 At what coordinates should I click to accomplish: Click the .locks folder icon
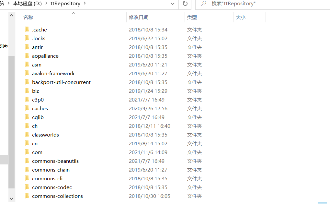pyautogui.click(x=27, y=38)
